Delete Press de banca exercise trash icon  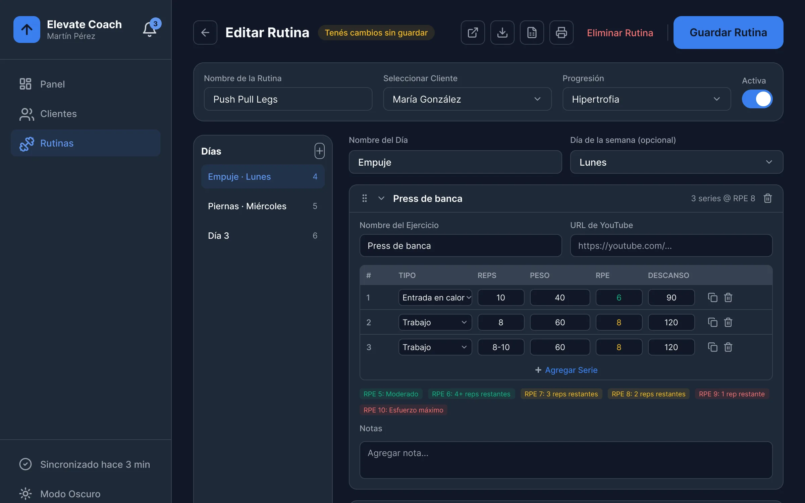click(768, 198)
